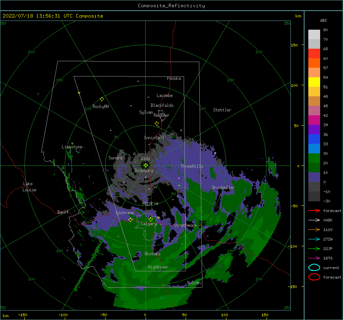343x320 pixels.
Task: Click the Banff town label
Action: pyautogui.click(x=63, y=212)
